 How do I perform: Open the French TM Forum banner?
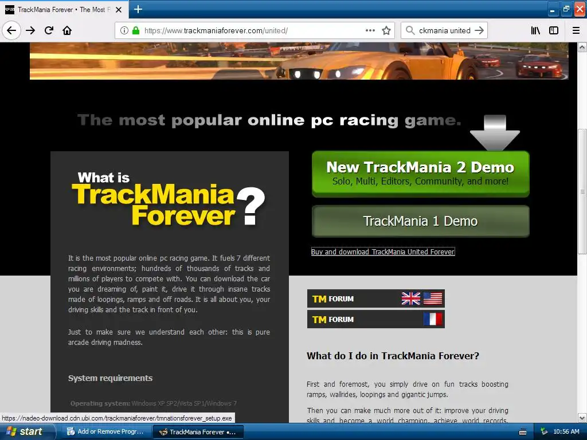click(376, 319)
